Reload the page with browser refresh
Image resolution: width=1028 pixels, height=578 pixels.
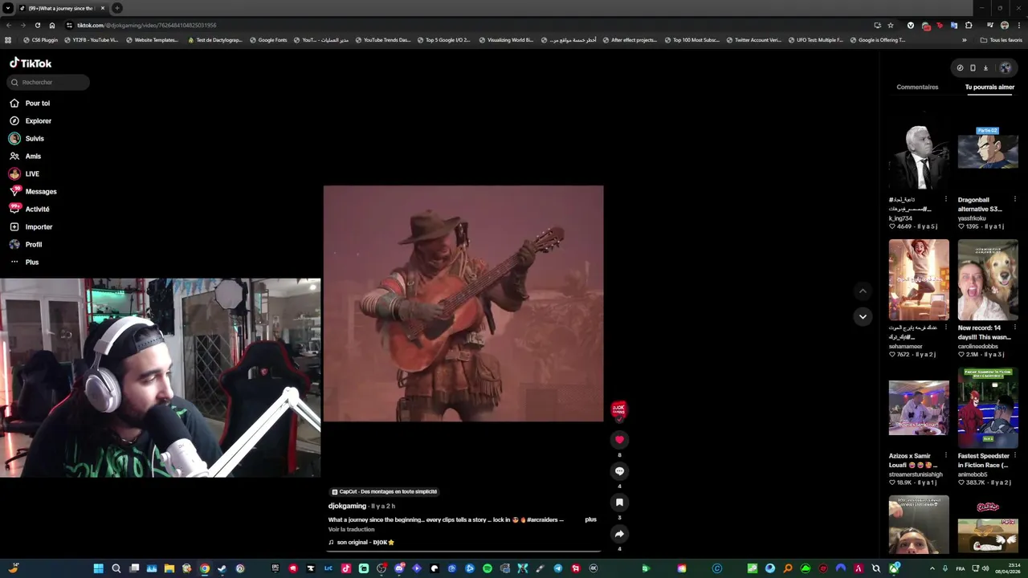(x=37, y=25)
